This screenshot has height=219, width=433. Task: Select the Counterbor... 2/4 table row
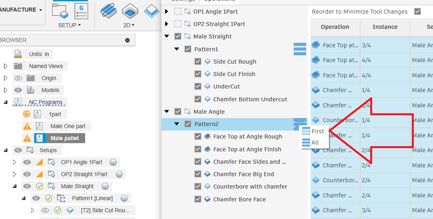click(x=372, y=180)
